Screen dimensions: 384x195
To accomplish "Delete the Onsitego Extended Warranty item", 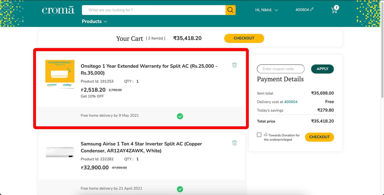I will tap(234, 65).
